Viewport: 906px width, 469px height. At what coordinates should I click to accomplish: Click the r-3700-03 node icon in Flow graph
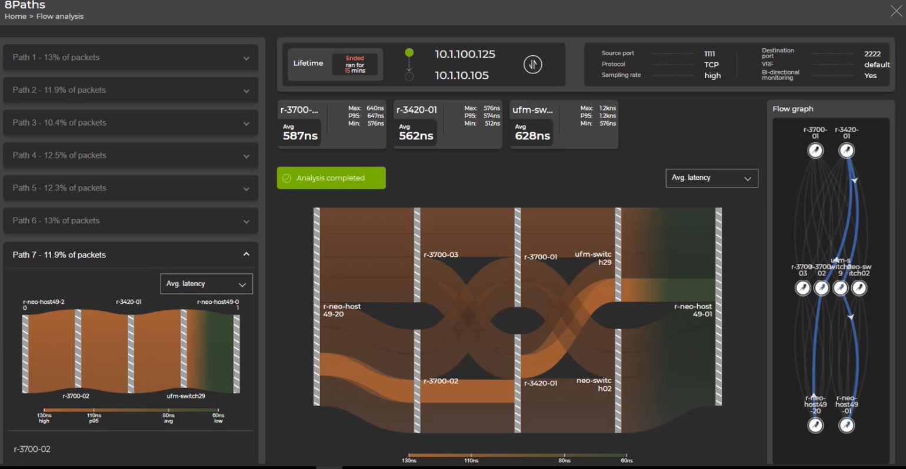[802, 288]
